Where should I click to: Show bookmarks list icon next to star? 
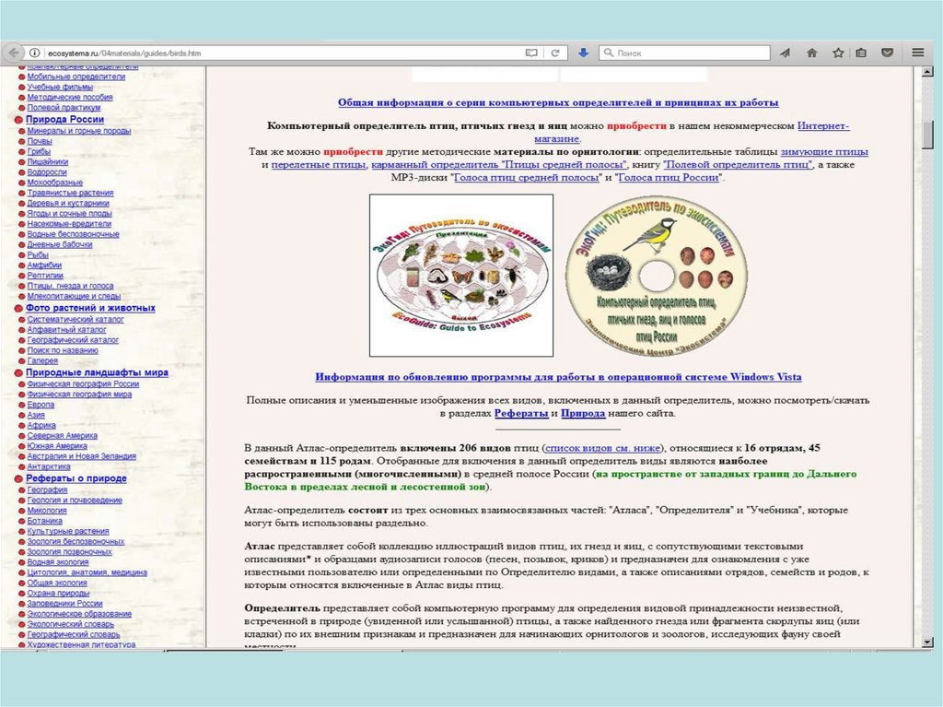tap(861, 53)
